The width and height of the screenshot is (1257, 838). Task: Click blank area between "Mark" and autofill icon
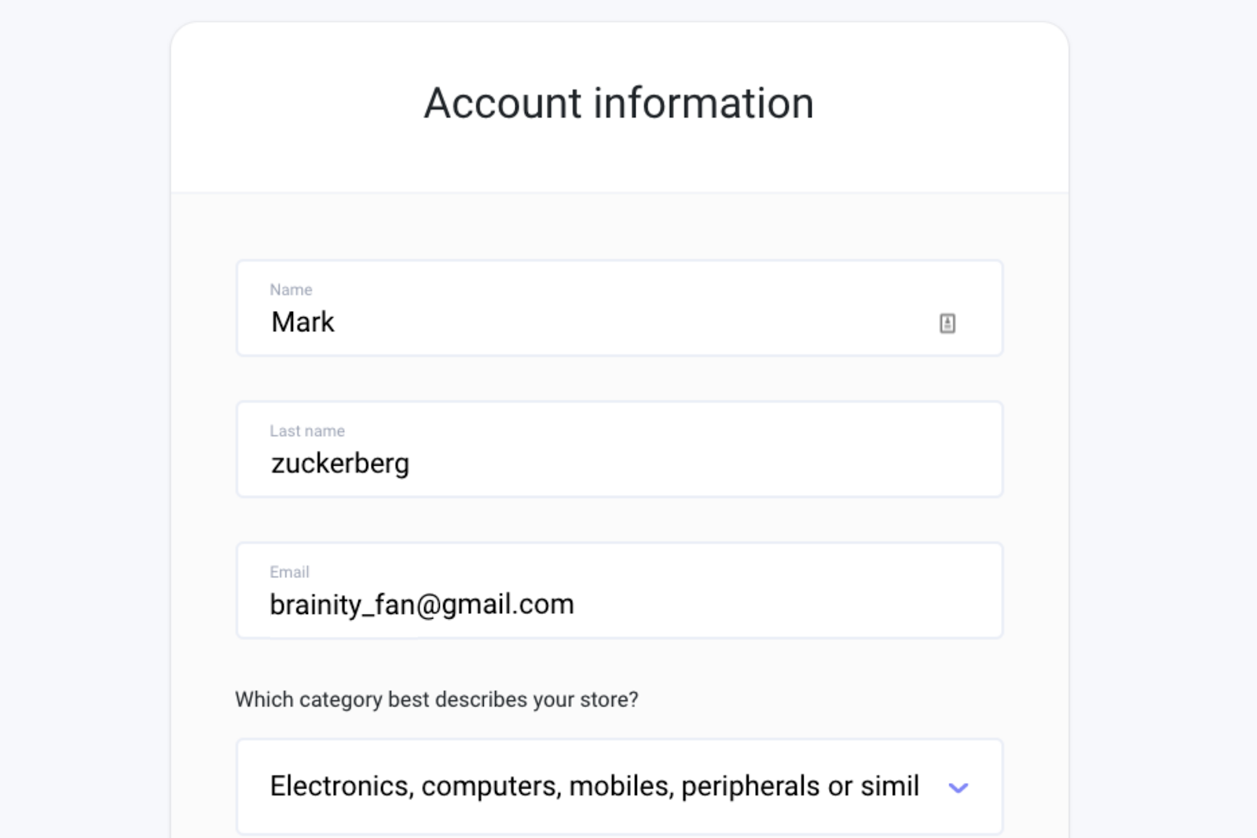[628, 322]
